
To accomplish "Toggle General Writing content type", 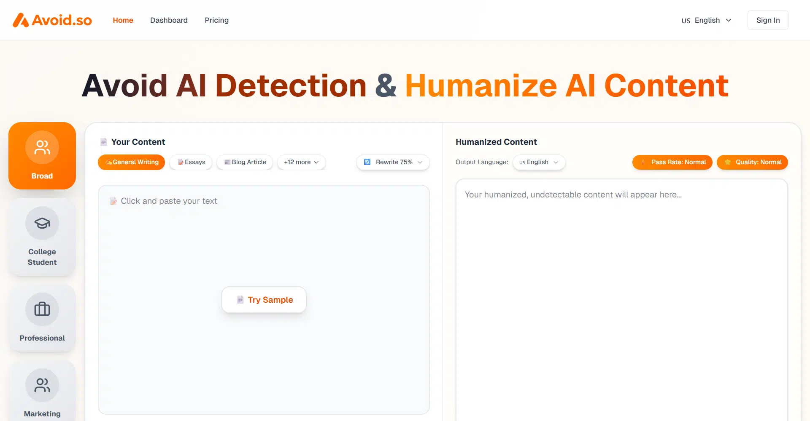I will [x=132, y=162].
